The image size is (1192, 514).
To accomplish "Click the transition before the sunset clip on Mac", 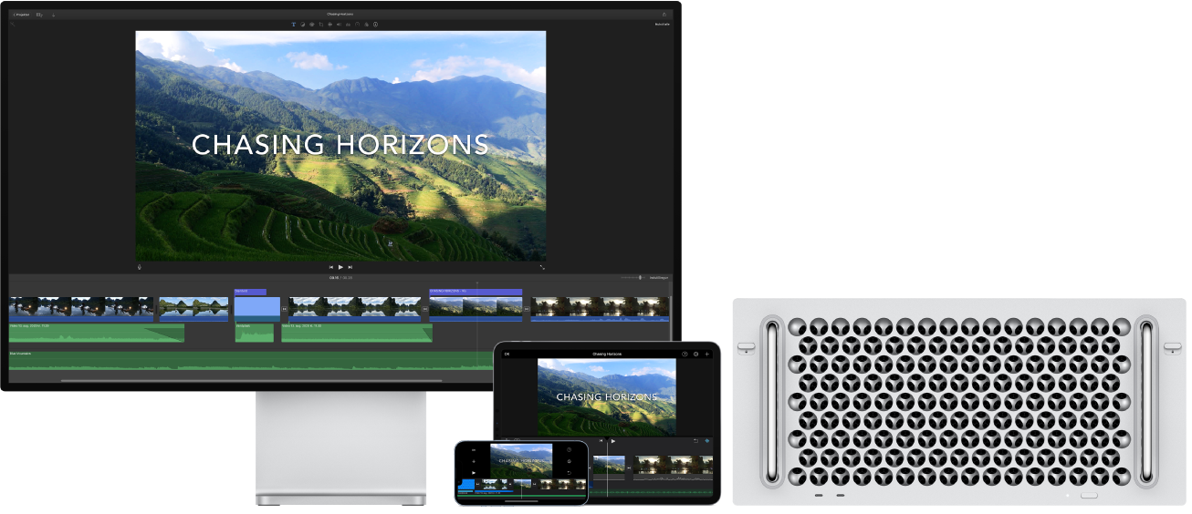I will point(527,309).
